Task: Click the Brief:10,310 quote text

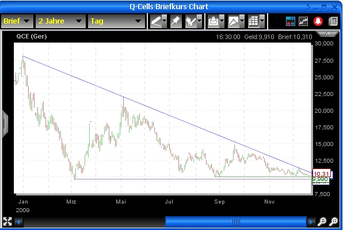Action: [295, 37]
